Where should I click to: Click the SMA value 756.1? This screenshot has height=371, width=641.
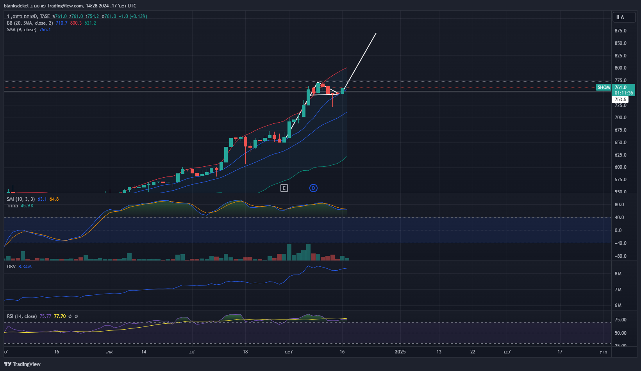tap(45, 30)
